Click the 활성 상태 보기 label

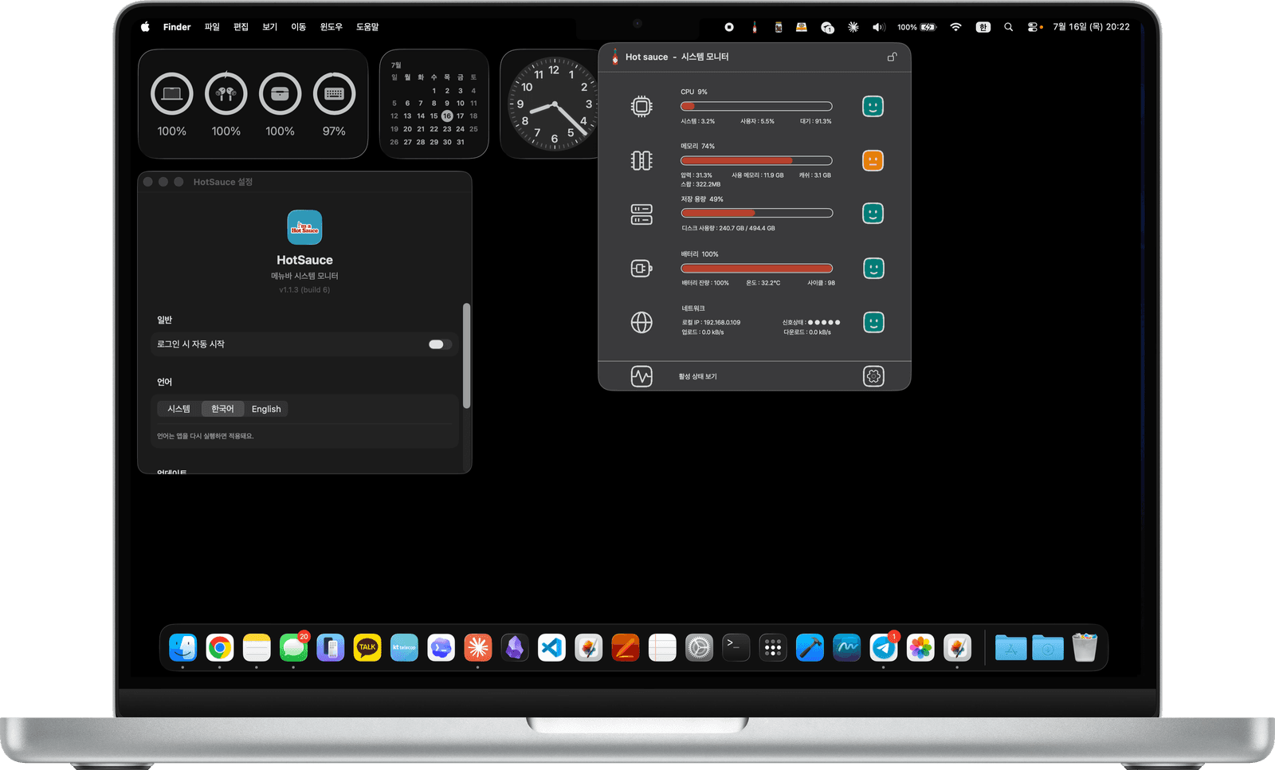[697, 376]
